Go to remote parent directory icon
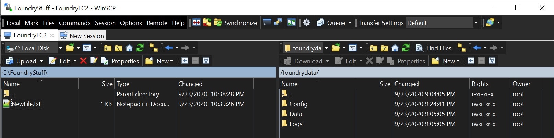This screenshot has height=138, width=554. 374,48
